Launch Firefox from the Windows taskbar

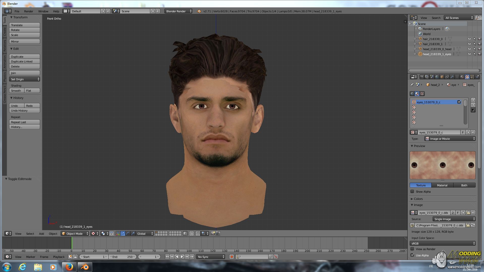(x=69, y=267)
